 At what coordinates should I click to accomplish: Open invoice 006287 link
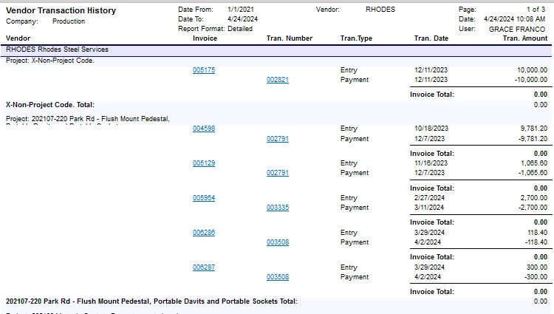204,267
